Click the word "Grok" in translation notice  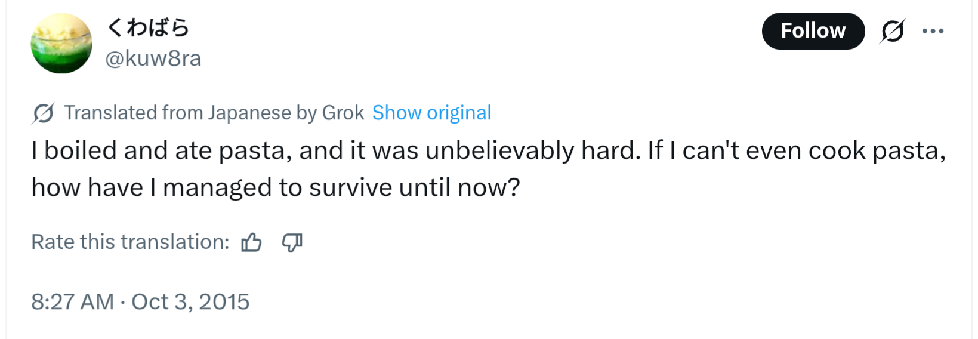pos(343,113)
